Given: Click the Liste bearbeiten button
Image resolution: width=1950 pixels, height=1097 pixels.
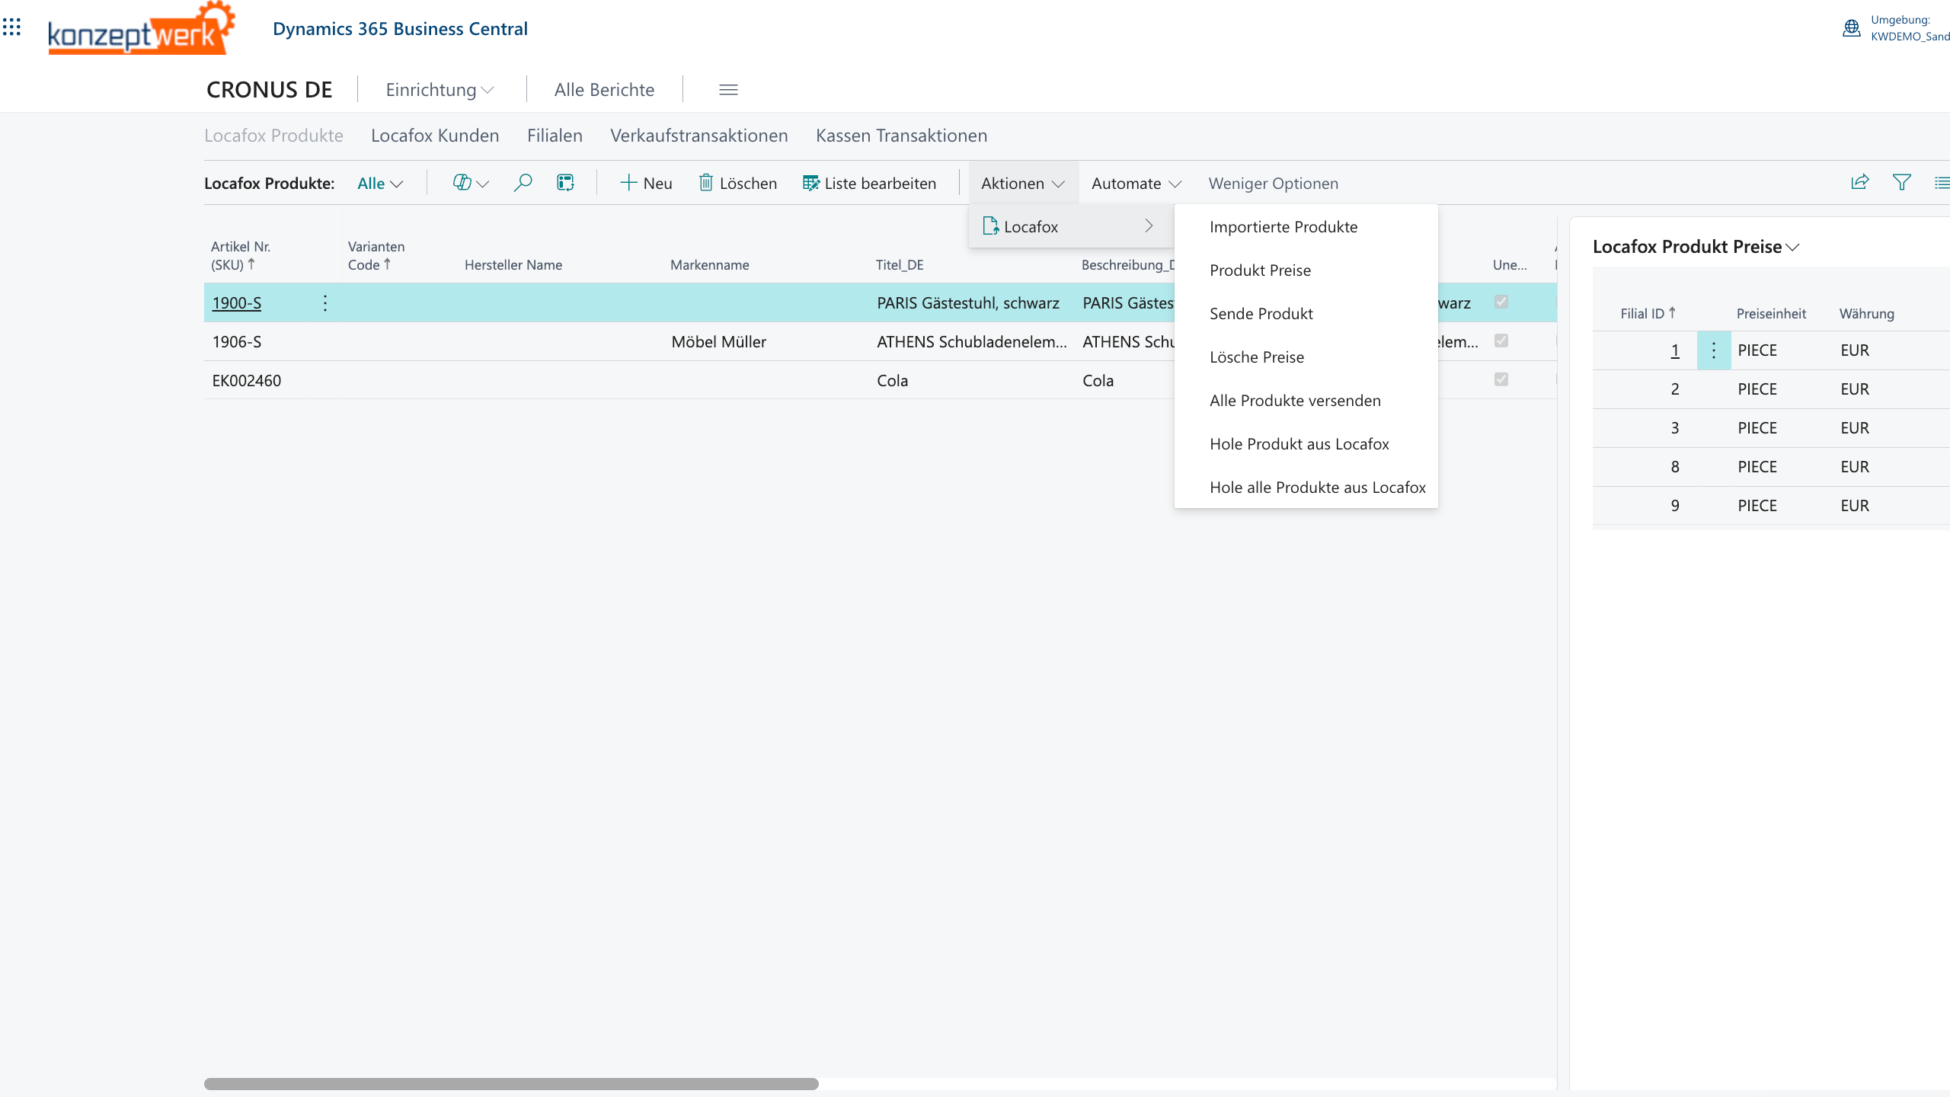Looking at the screenshot, I should click(x=869, y=184).
